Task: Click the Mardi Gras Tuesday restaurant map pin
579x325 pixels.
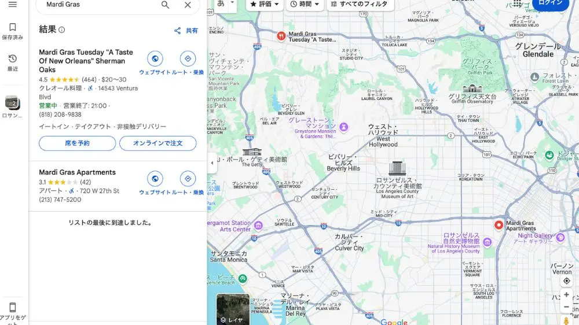Action: (x=281, y=36)
